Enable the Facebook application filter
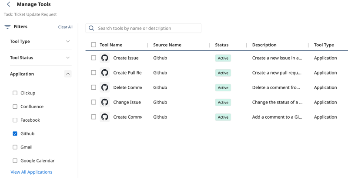 pyautogui.click(x=15, y=120)
